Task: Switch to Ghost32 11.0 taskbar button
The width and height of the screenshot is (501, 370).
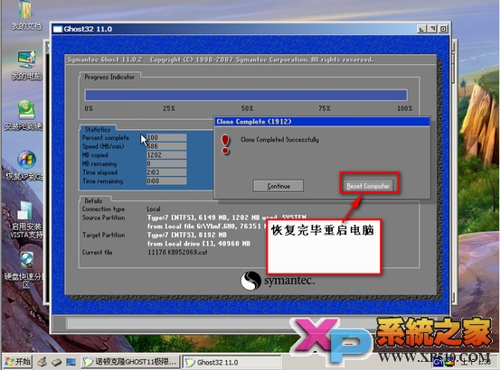Action: point(232,362)
